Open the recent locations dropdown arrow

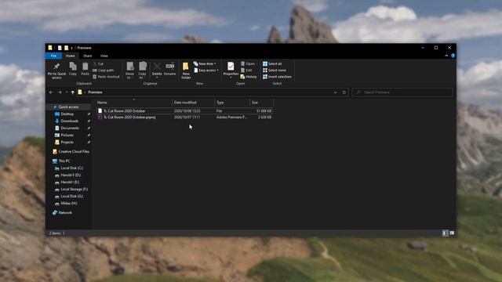click(x=67, y=92)
